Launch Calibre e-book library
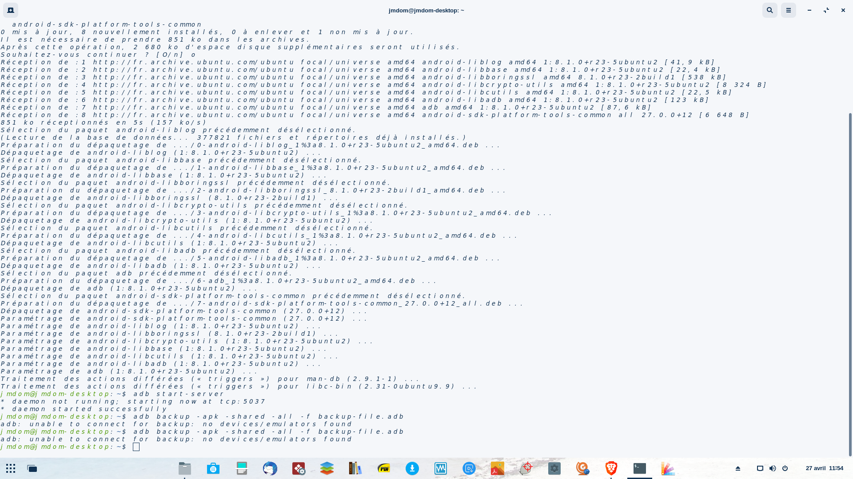853x479 pixels. click(x=355, y=468)
